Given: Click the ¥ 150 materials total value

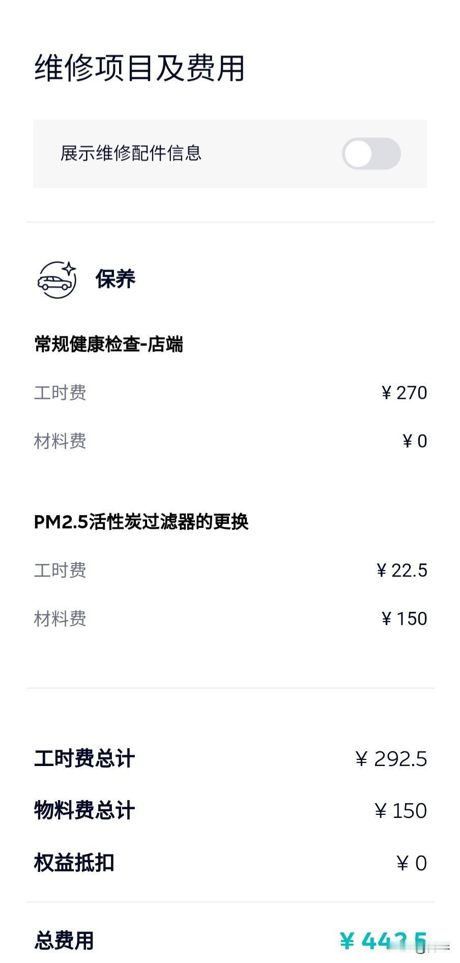Looking at the screenshot, I should tap(400, 811).
